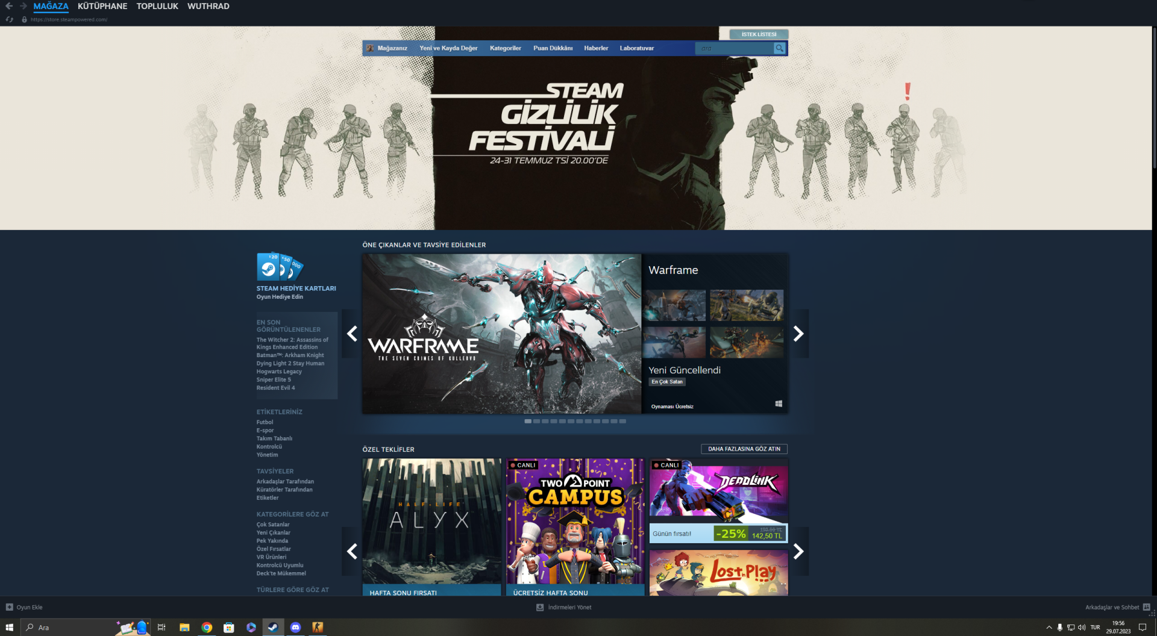
Task: Open the Kategoriler menu
Action: (506, 48)
